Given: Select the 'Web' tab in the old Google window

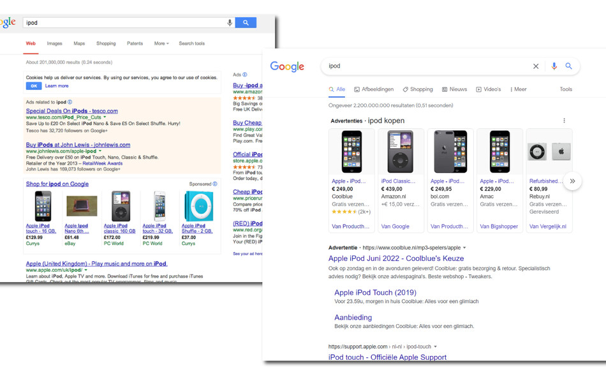Looking at the screenshot, I should click(x=31, y=43).
